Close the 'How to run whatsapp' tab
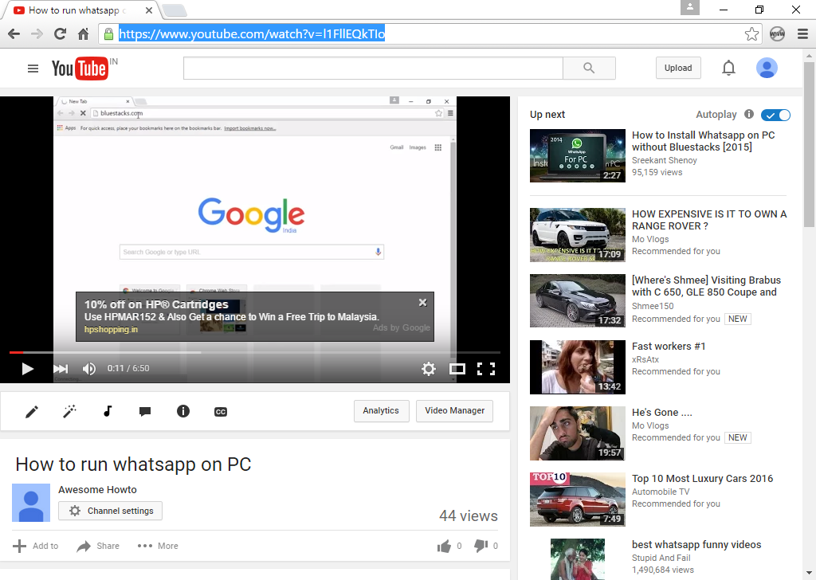This screenshot has height=580, width=816. point(149,10)
